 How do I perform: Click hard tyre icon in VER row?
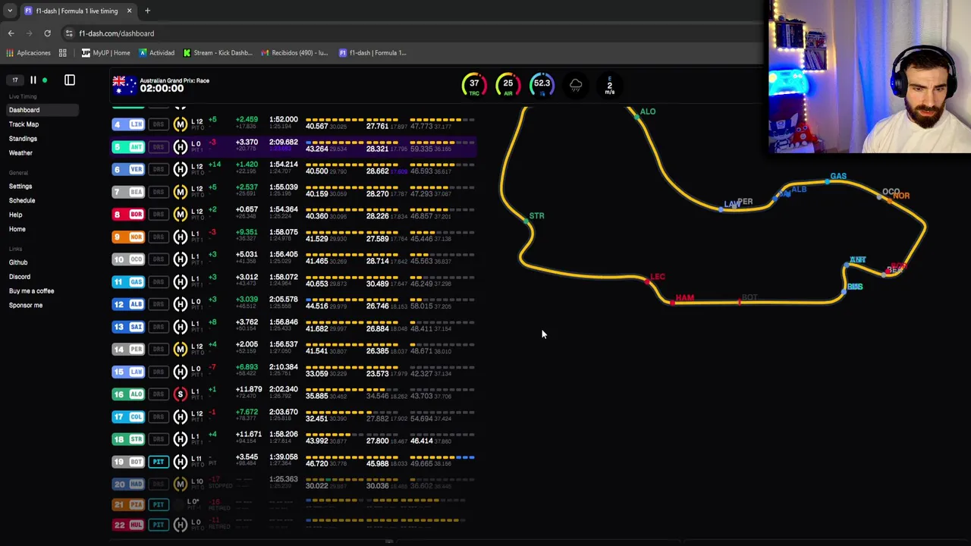pyautogui.click(x=180, y=170)
